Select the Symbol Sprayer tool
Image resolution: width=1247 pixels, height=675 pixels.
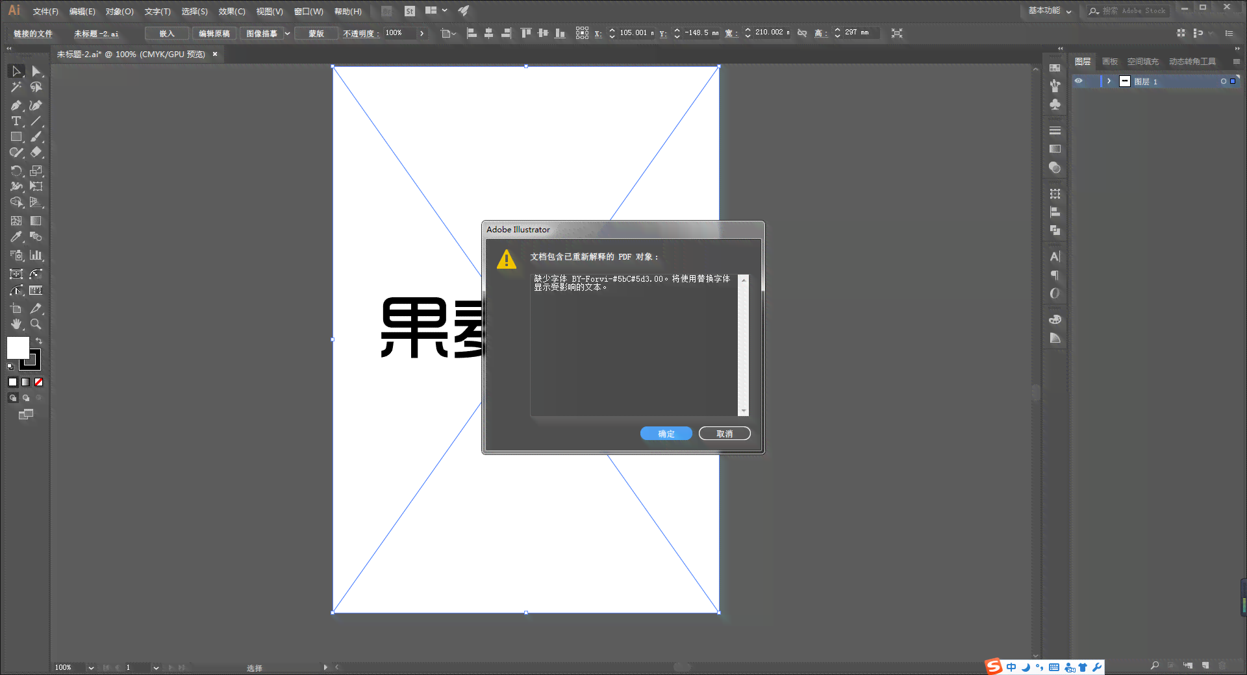(16, 255)
